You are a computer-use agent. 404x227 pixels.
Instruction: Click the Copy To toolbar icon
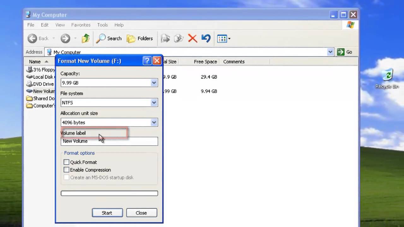179,38
